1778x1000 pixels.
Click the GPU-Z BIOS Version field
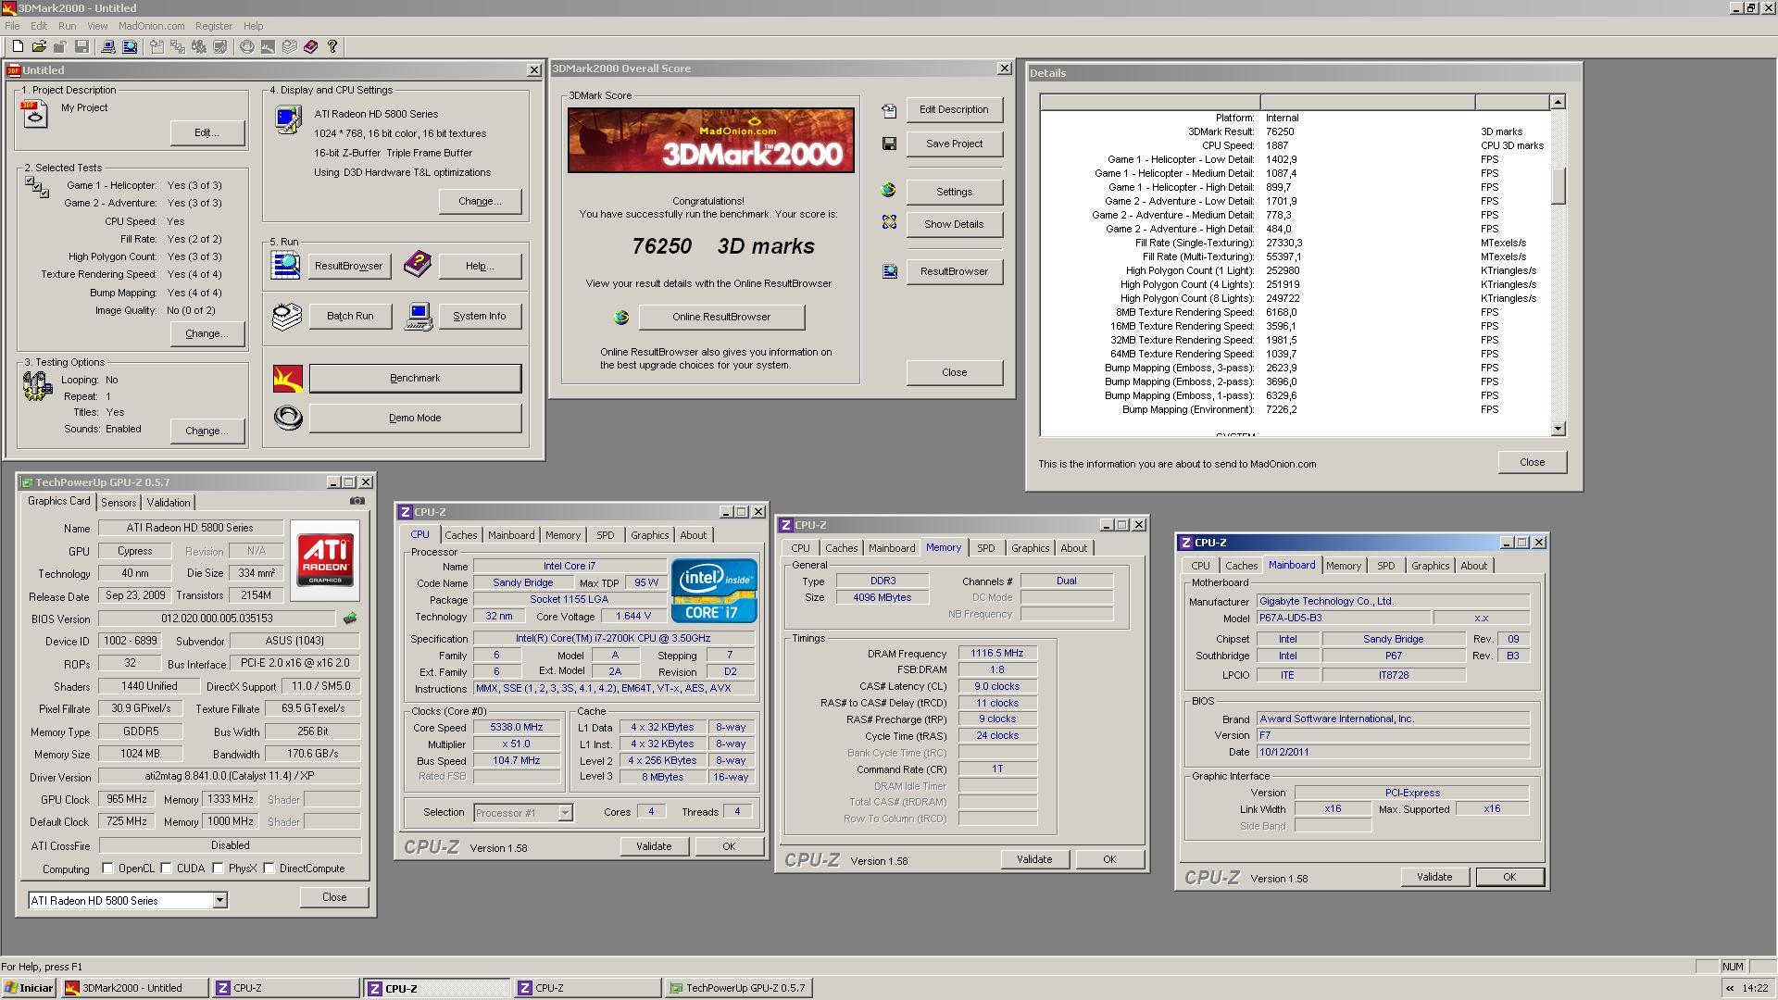pyautogui.click(x=219, y=619)
